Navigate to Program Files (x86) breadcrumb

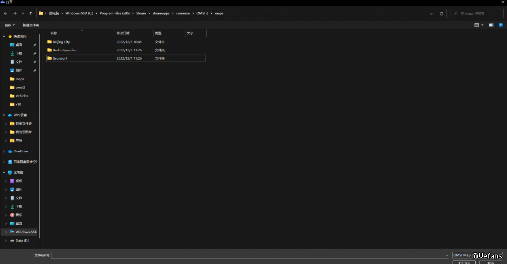pos(115,13)
